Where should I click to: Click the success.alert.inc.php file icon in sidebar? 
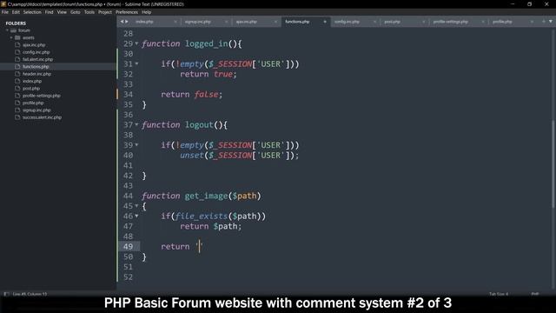tap(17, 117)
